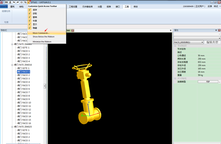Viewport: 221px width, 144px height.
Task: Uncheck the third checkbox in the customize list
Action: 30,17
